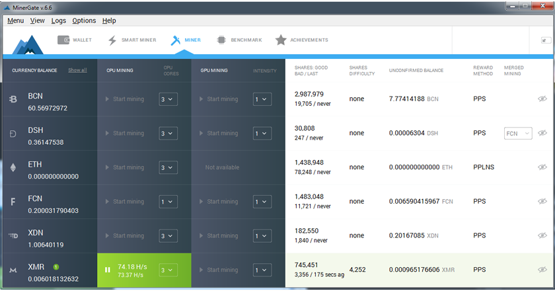555x291 pixels.
Task: Open the FCN merged mining dropdown for DSH
Action: [518, 134]
